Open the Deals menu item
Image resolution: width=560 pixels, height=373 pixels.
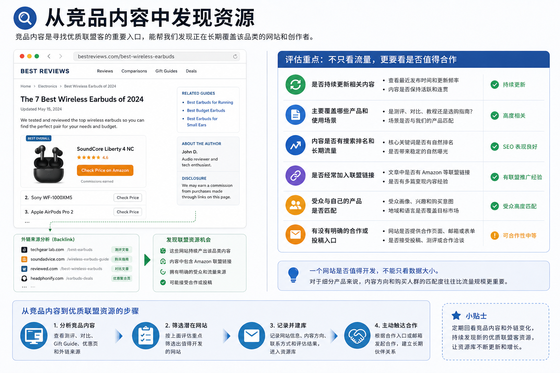pyautogui.click(x=191, y=71)
